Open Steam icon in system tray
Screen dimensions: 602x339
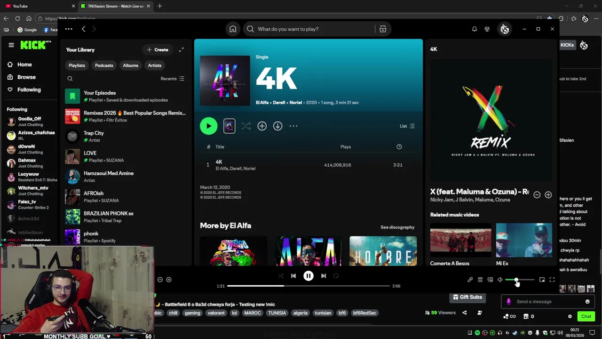pyautogui.click(x=515, y=333)
